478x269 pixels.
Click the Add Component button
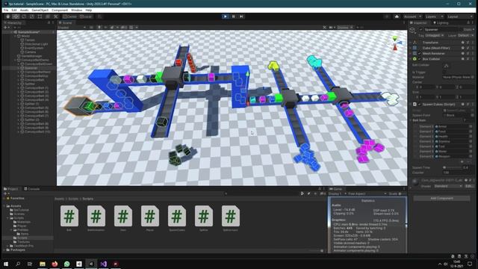[441, 198]
